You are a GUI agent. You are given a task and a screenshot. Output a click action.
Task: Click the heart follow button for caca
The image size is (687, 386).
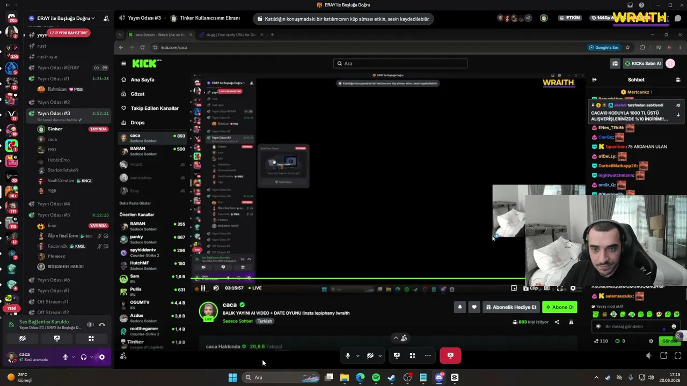(x=474, y=307)
